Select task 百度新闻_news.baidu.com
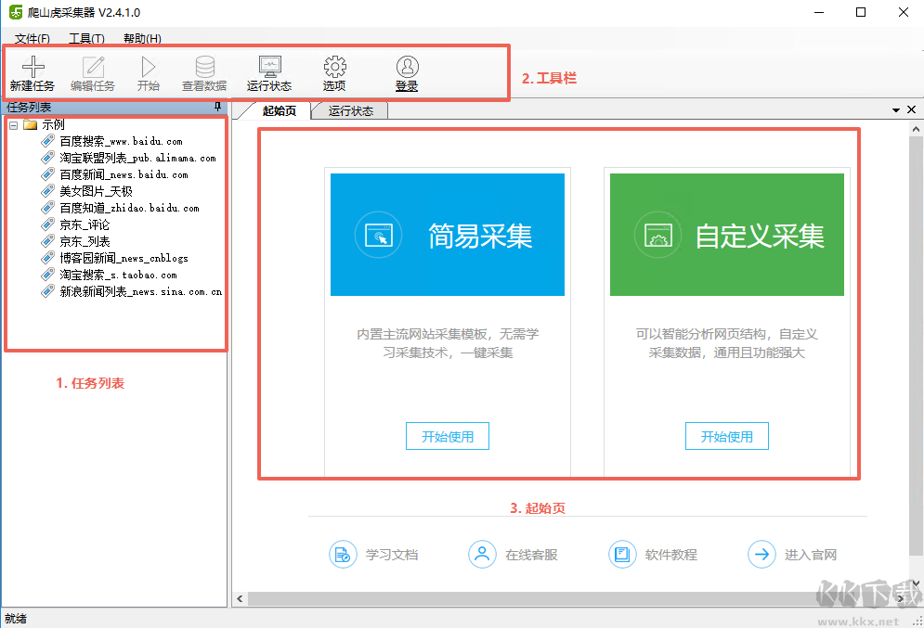The height and width of the screenshot is (628, 924). click(124, 174)
